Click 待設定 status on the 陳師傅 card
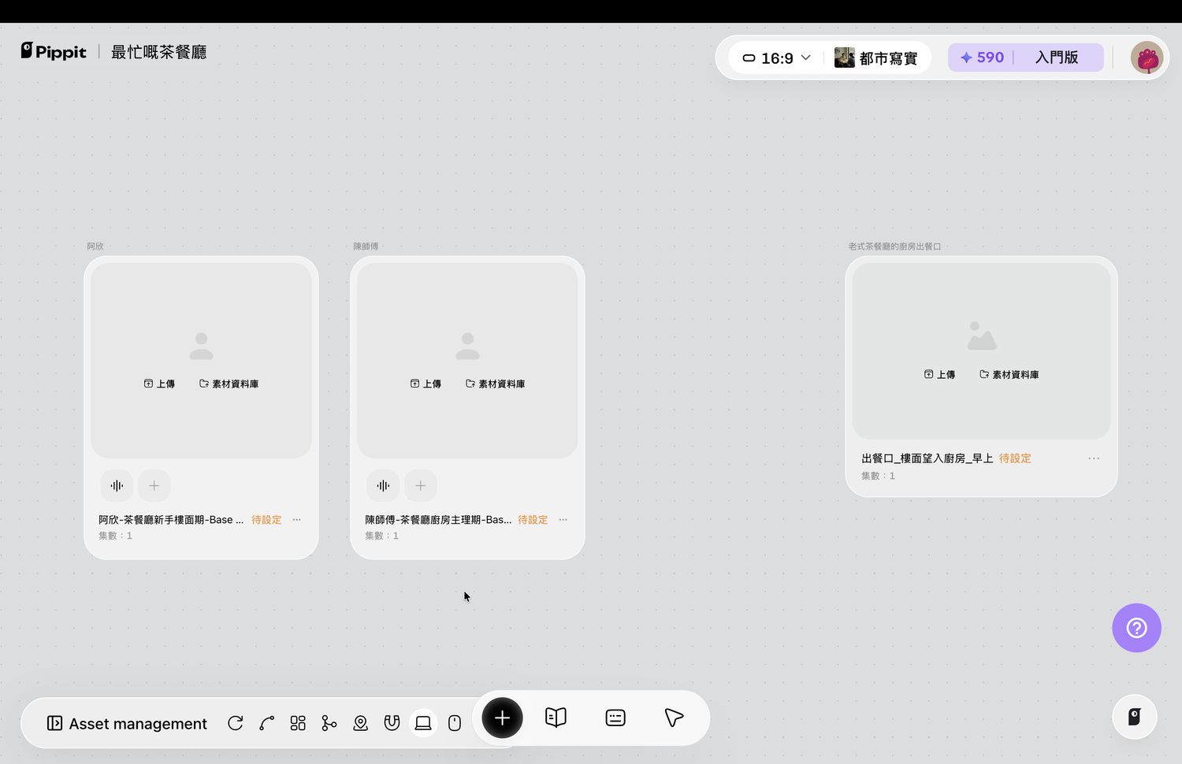Image resolution: width=1182 pixels, height=764 pixels. [533, 520]
